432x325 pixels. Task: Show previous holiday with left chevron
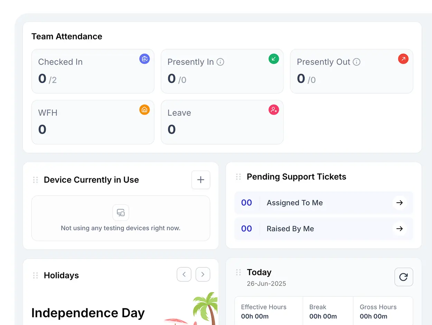point(184,275)
